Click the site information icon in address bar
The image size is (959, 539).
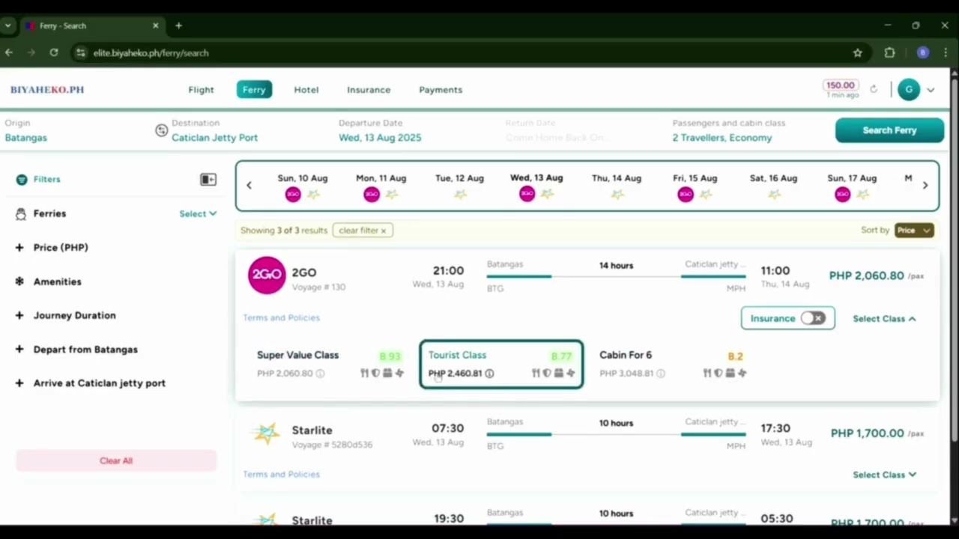coord(81,52)
